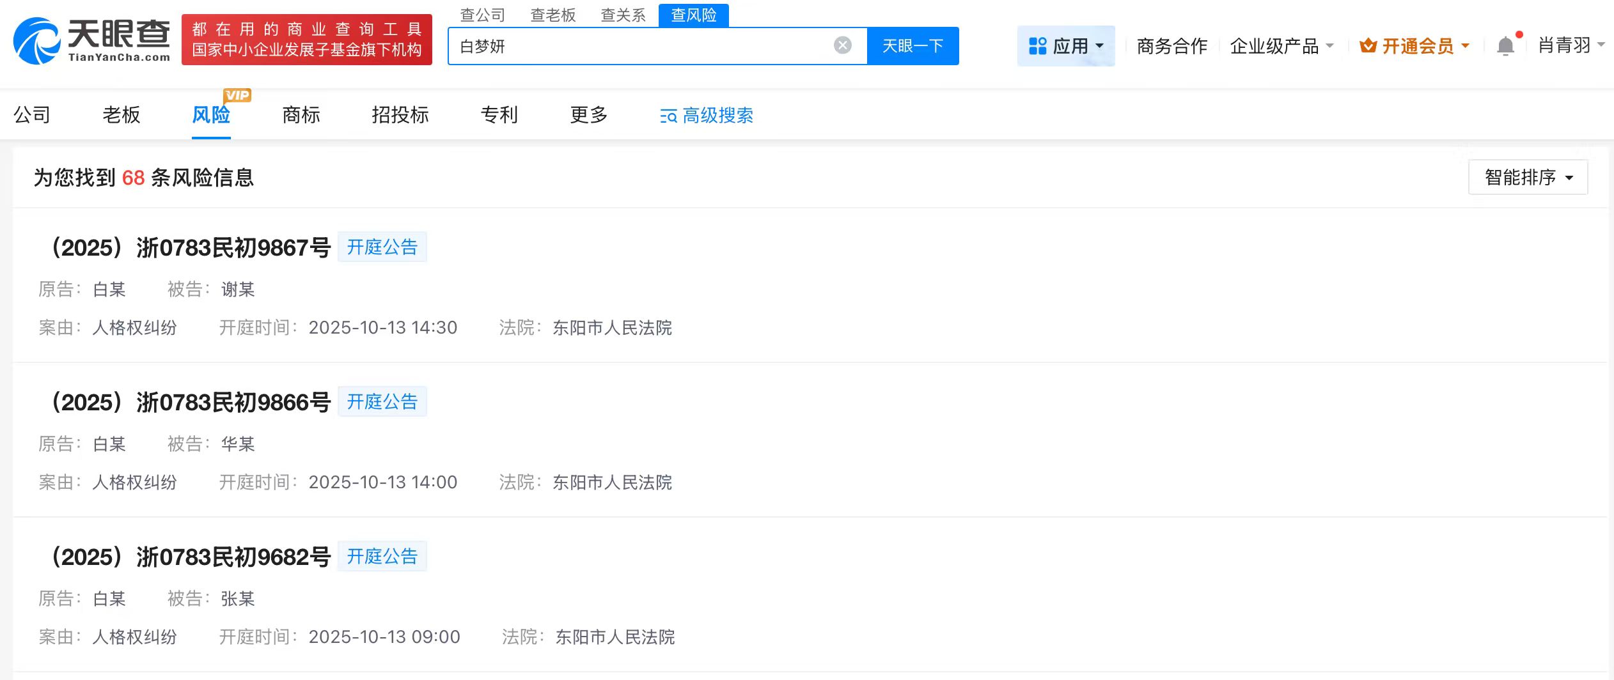Open the 商务合作 link
The image size is (1614, 680).
pos(1171,46)
